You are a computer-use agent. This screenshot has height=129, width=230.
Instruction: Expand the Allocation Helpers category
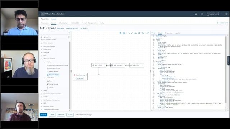coord(41,46)
